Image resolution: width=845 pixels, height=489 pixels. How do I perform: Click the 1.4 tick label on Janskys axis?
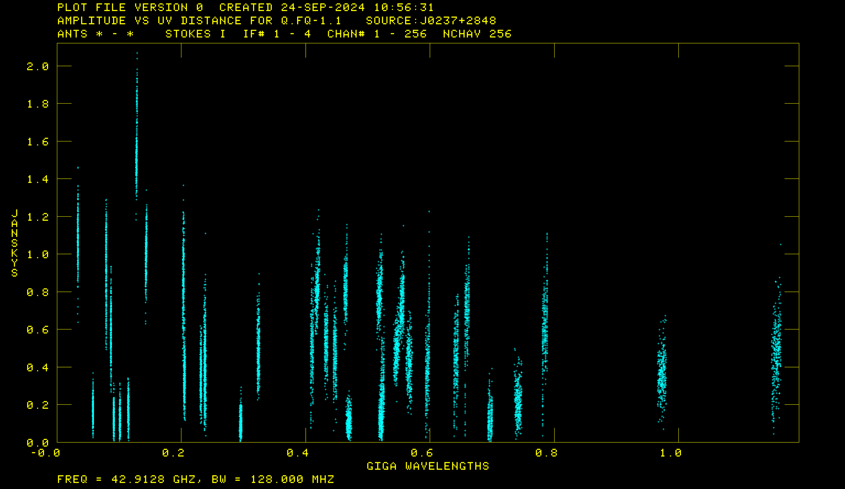(38, 179)
